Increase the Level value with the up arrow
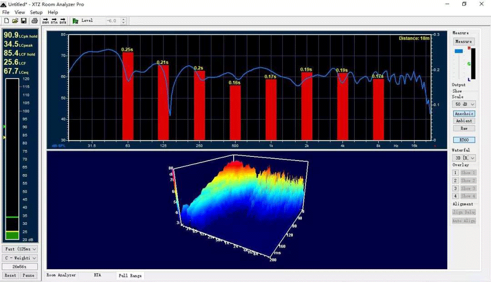 click(x=124, y=19)
